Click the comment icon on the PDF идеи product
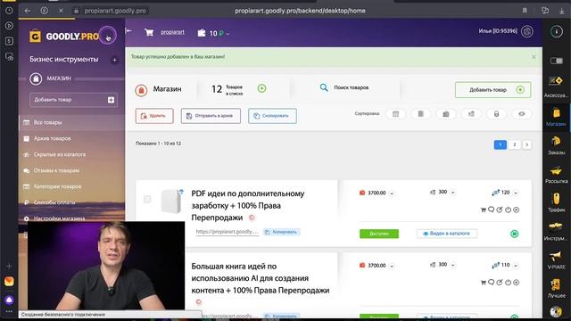Viewport: 571px width, 321px height. coord(491,210)
